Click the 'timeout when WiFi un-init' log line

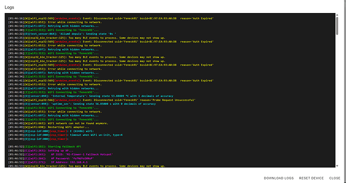[x=65, y=135]
